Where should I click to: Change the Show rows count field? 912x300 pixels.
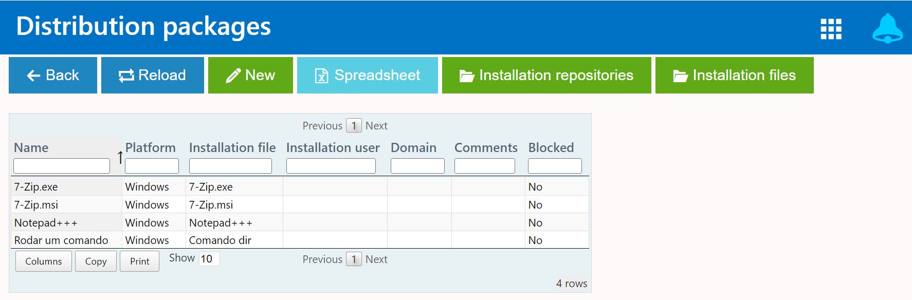[209, 259]
